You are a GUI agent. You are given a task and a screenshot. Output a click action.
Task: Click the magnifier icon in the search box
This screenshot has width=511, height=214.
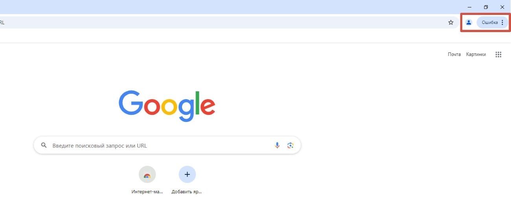(44, 145)
